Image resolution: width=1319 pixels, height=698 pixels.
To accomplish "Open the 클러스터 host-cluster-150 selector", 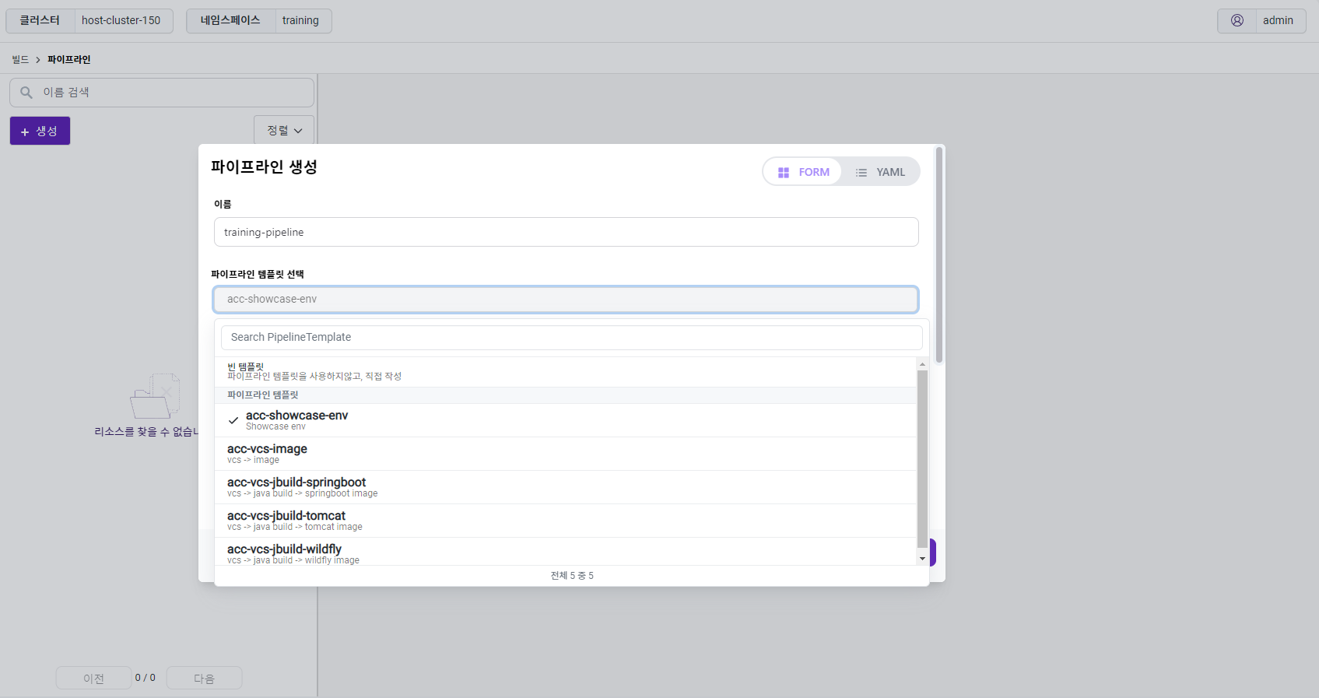I will [89, 20].
